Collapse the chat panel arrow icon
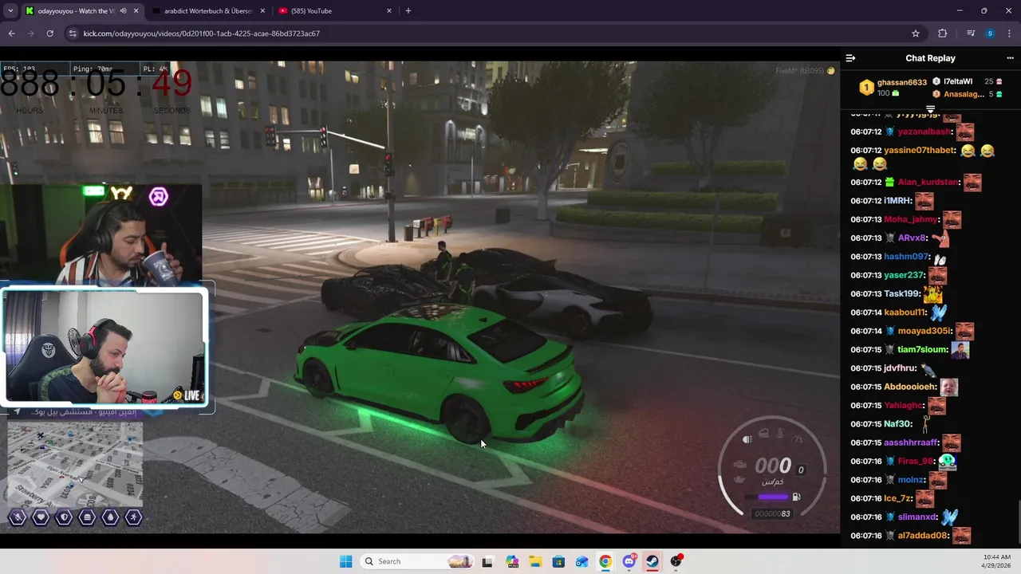1021x574 pixels. pyautogui.click(x=850, y=58)
